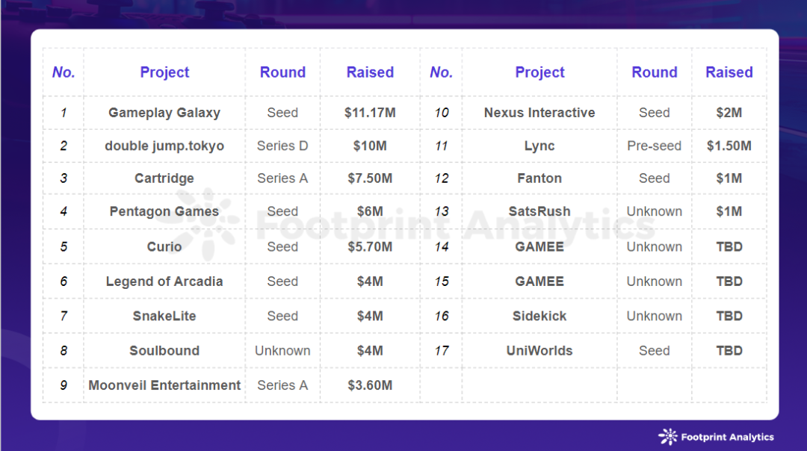Select the Curio project name

click(x=164, y=246)
